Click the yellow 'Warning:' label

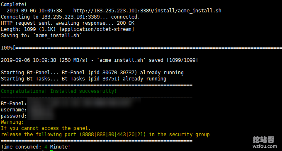click(x=12, y=122)
